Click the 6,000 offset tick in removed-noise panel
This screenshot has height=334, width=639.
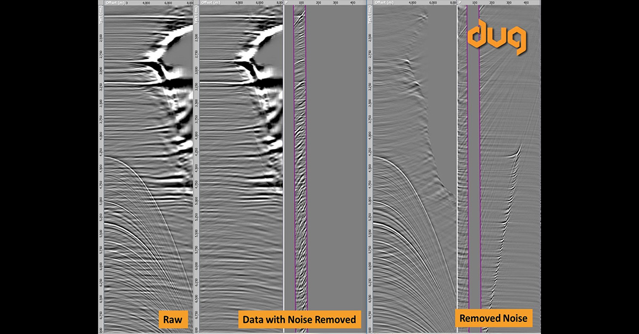click(433, 3)
